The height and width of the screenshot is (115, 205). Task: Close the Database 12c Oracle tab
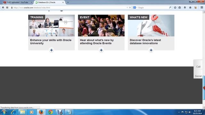point(63,2)
